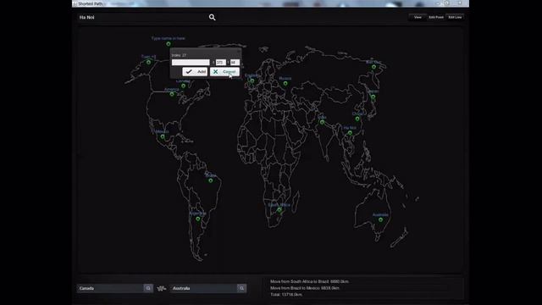Click the Total distance result line
Viewport: 542px width, 305px height.
(x=286, y=295)
